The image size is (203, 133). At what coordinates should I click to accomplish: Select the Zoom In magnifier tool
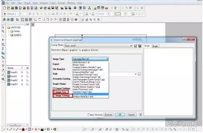click(x=3, y=31)
